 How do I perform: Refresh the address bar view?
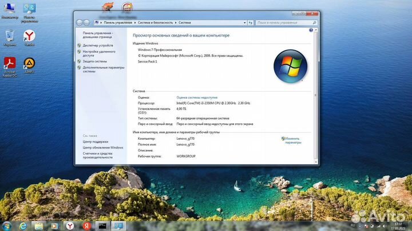pos(251,23)
